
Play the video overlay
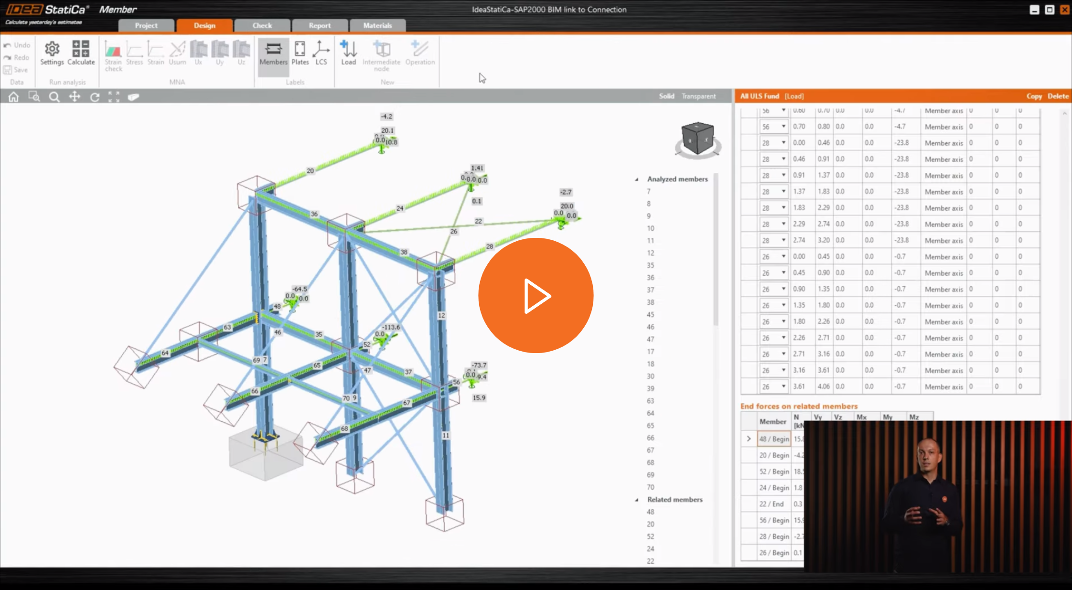(536, 296)
